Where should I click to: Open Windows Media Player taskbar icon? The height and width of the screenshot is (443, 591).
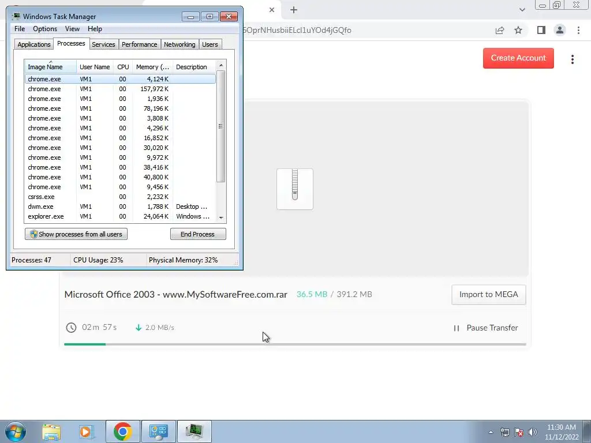86,431
